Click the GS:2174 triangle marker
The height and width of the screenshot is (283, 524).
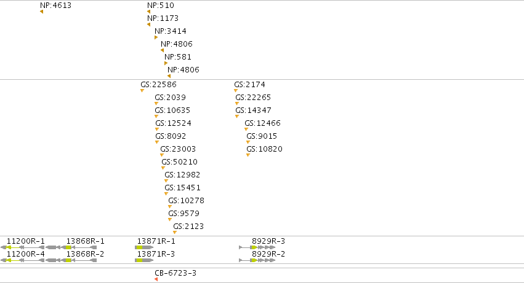pos(236,91)
